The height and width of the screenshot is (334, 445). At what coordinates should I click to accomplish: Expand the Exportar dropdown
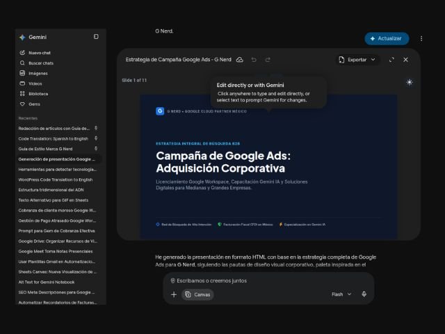click(357, 60)
